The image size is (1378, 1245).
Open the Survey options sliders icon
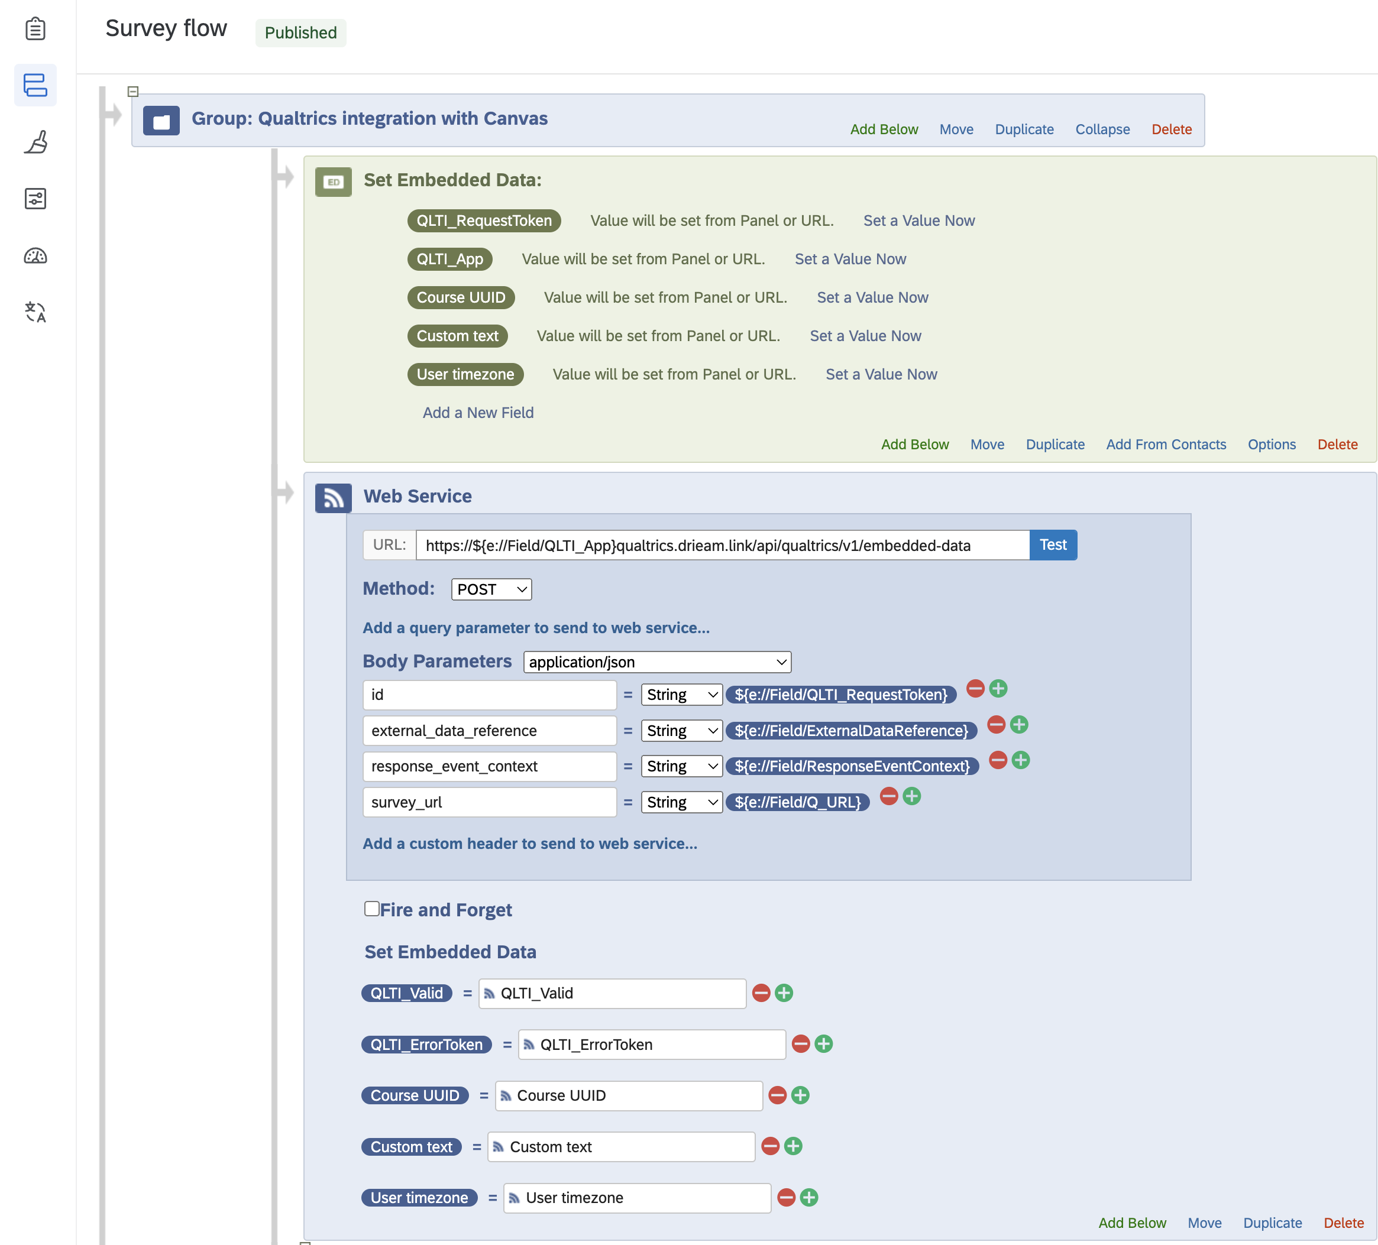coord(35,198)
